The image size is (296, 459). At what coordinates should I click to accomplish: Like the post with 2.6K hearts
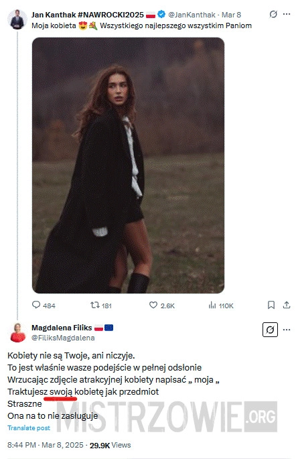pyautogui.click(x=153, y=305)
